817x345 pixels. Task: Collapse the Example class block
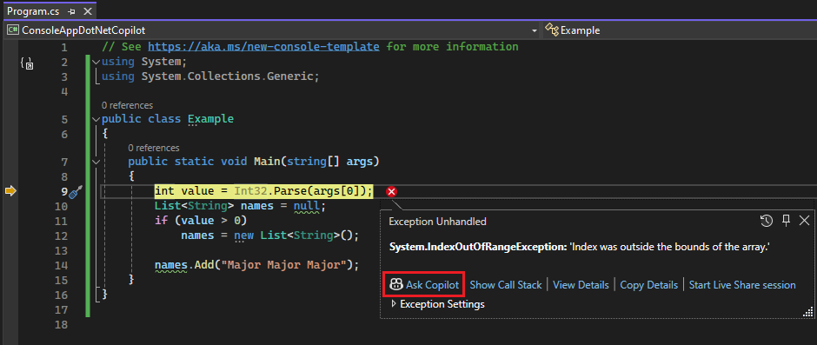coord(96,119)
